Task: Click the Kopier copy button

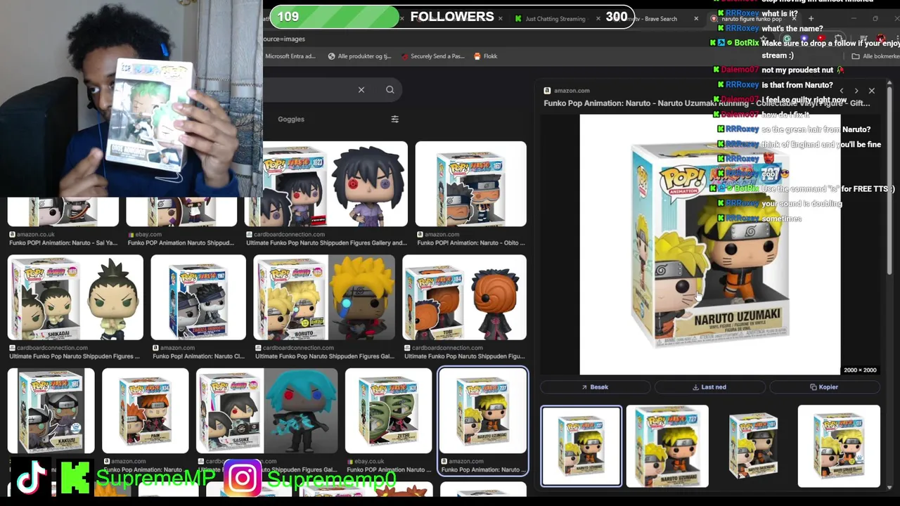Action: coord(824,387)
